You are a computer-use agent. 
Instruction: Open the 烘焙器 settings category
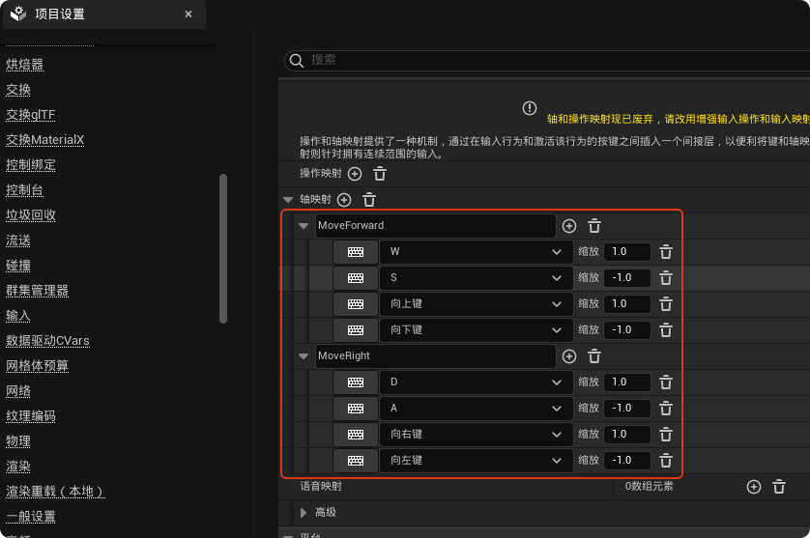24,65
